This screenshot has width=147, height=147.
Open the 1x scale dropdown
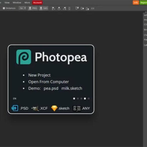pos(23,8)
